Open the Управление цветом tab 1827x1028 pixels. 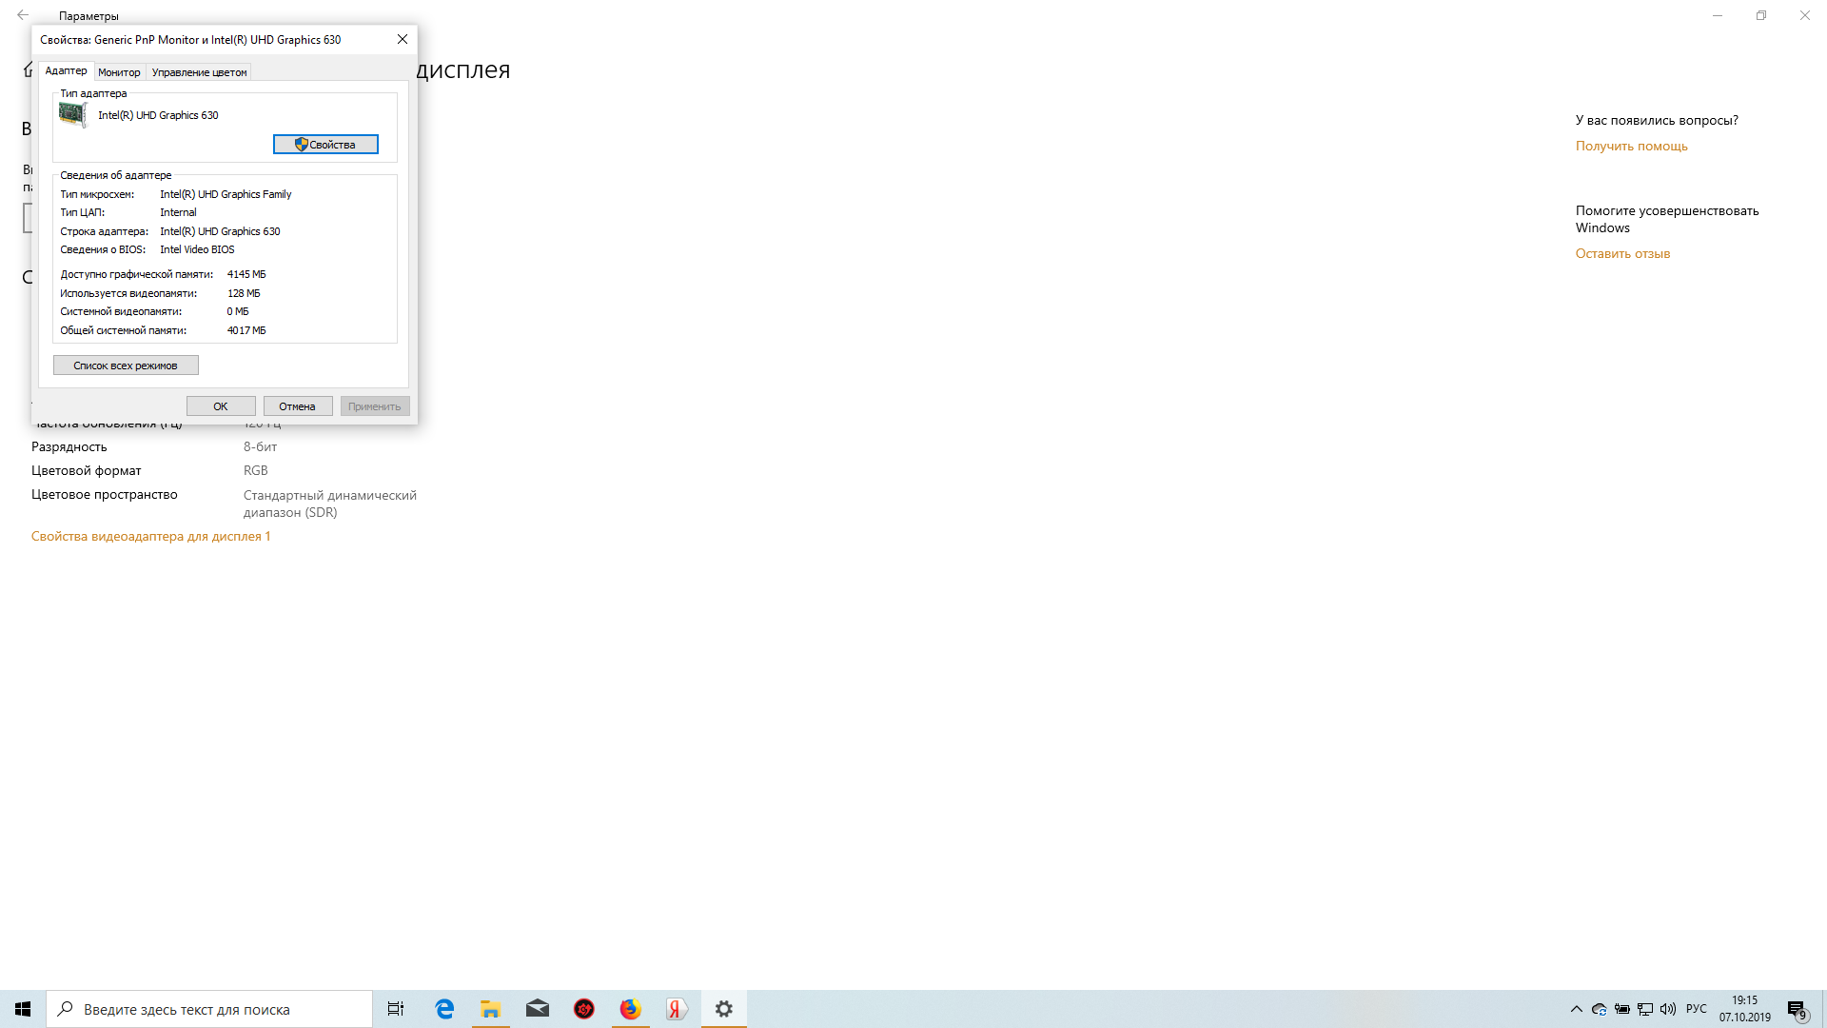[x=199, y=72]
